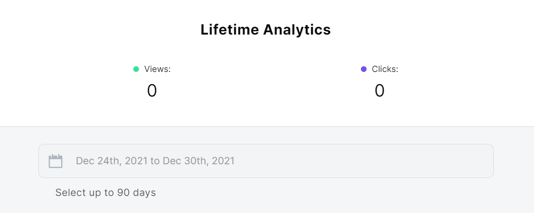Viewport: 534px width, 213px height.
Task: Click the purple Clicks legend dot
Action: click(x=364, y=69)
